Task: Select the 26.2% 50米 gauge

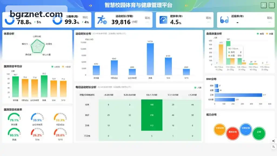Action: [37, 133]
